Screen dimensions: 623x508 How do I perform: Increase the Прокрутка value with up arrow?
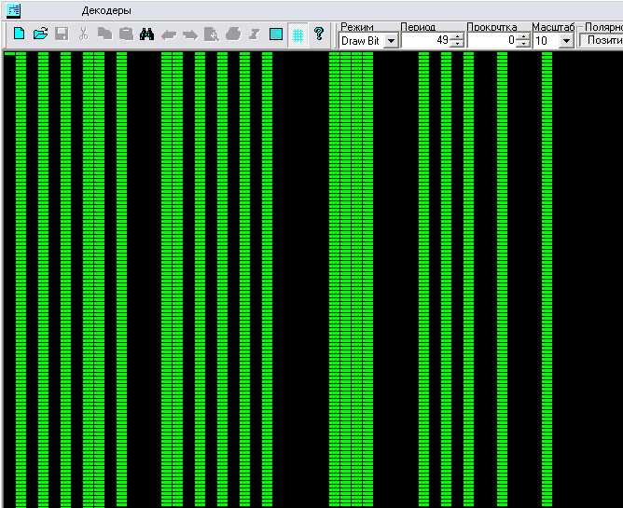point(523,37)
